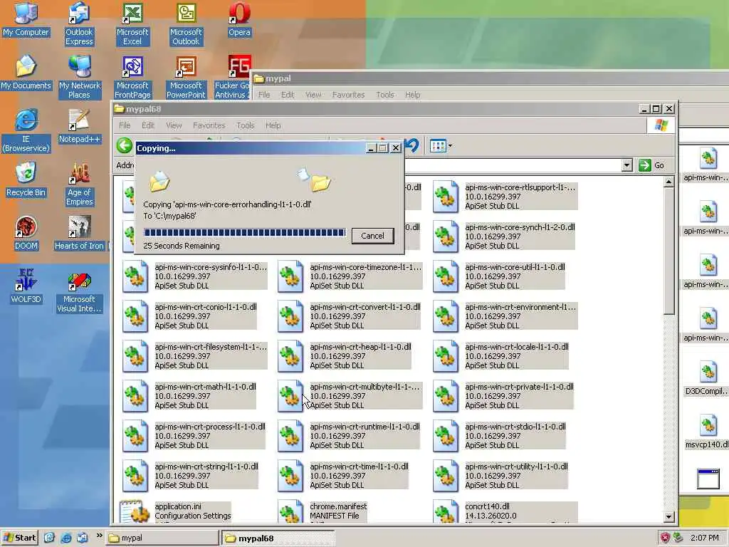This screenshot has height=547, width=729.
Task: Open My Network Places icon
Action: coord(79,77)
